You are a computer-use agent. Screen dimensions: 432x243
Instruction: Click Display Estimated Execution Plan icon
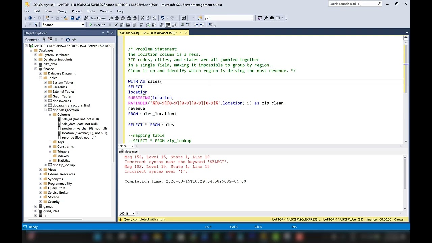122,25
